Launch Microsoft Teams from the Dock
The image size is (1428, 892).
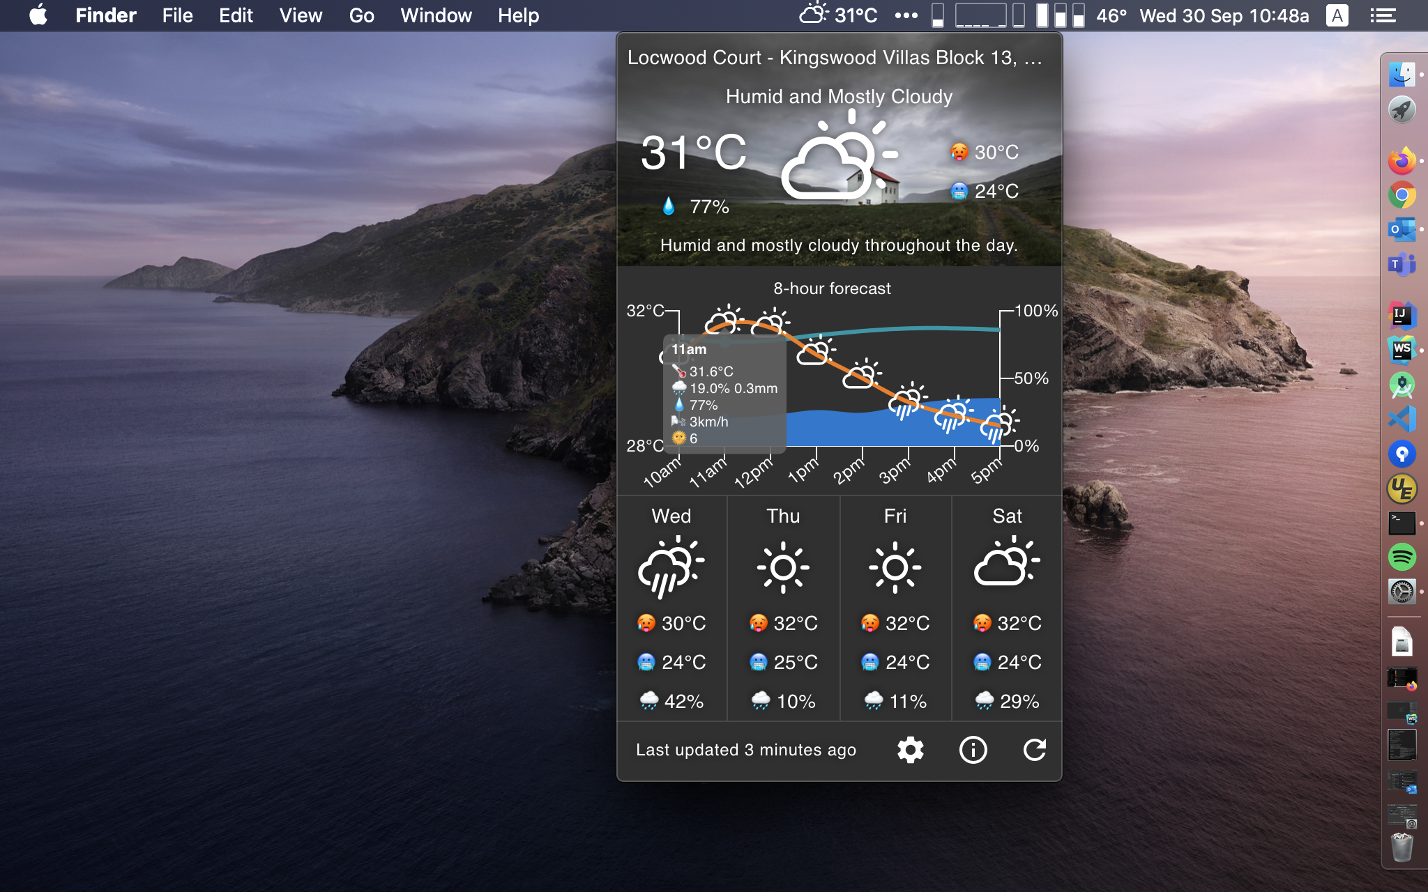(x=1402, y=264)
